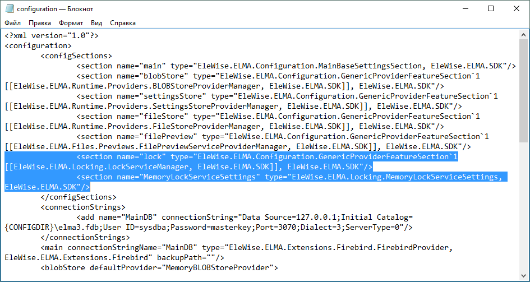Screen dimensions: 530x282
Task: Minimize the Notepad window
Action: 464,8
